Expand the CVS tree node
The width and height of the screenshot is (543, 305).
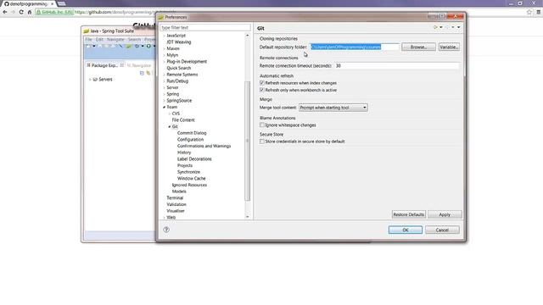click(170, 114)
